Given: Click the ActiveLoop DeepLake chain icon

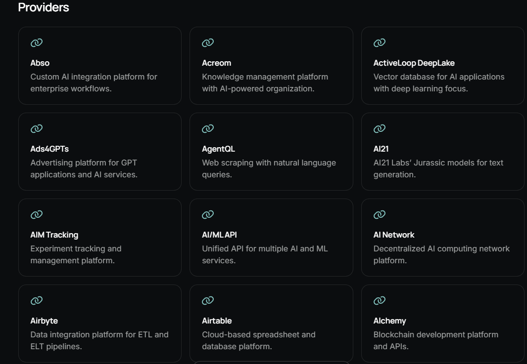Looking at the screenshot, I should (x=380, y=42).
